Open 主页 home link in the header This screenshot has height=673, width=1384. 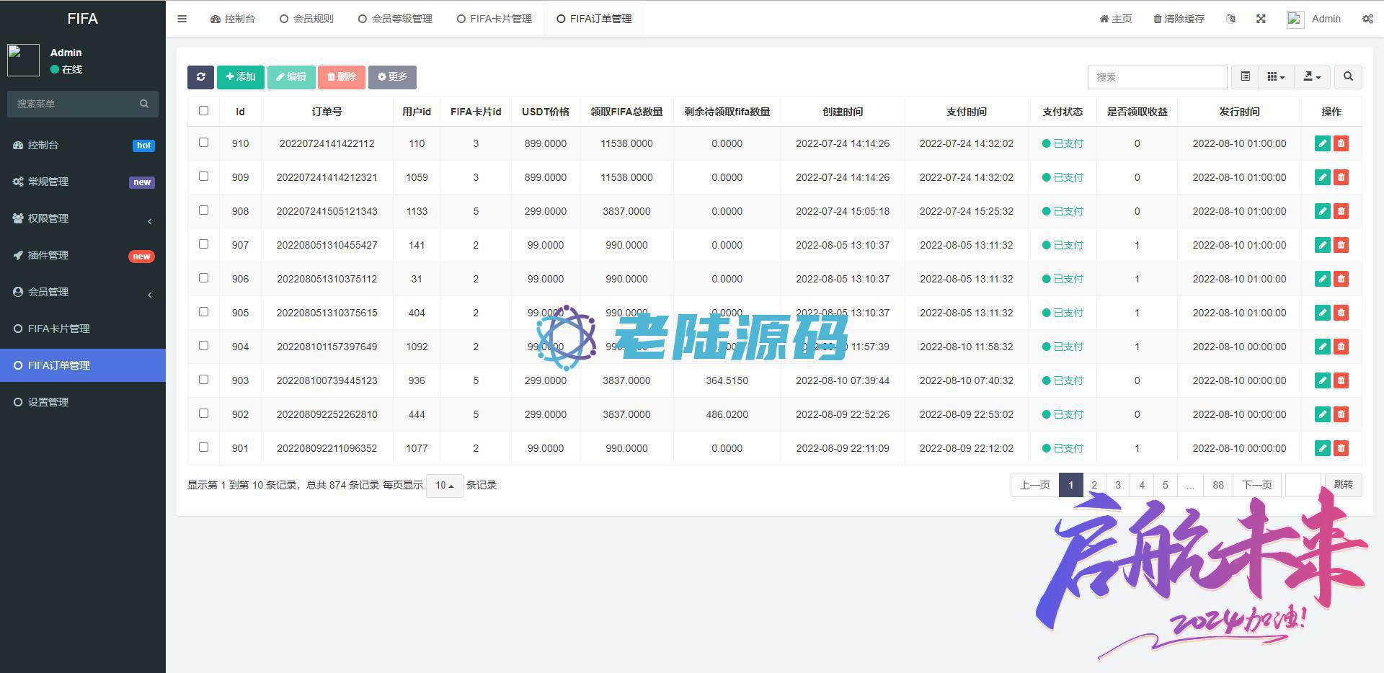(1115, 19)
